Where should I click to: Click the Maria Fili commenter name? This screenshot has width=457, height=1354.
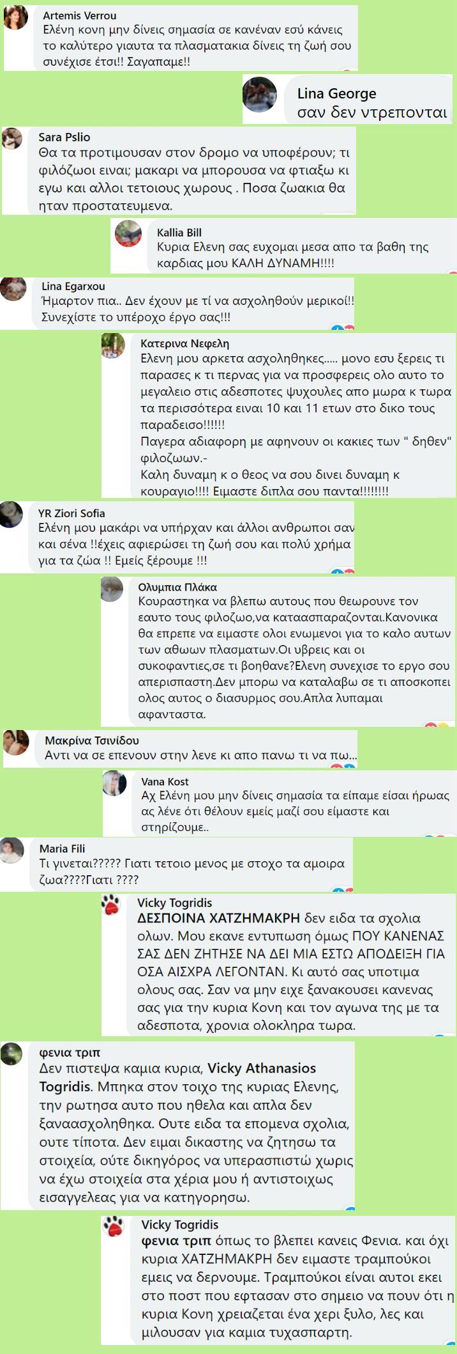point(62,848)
